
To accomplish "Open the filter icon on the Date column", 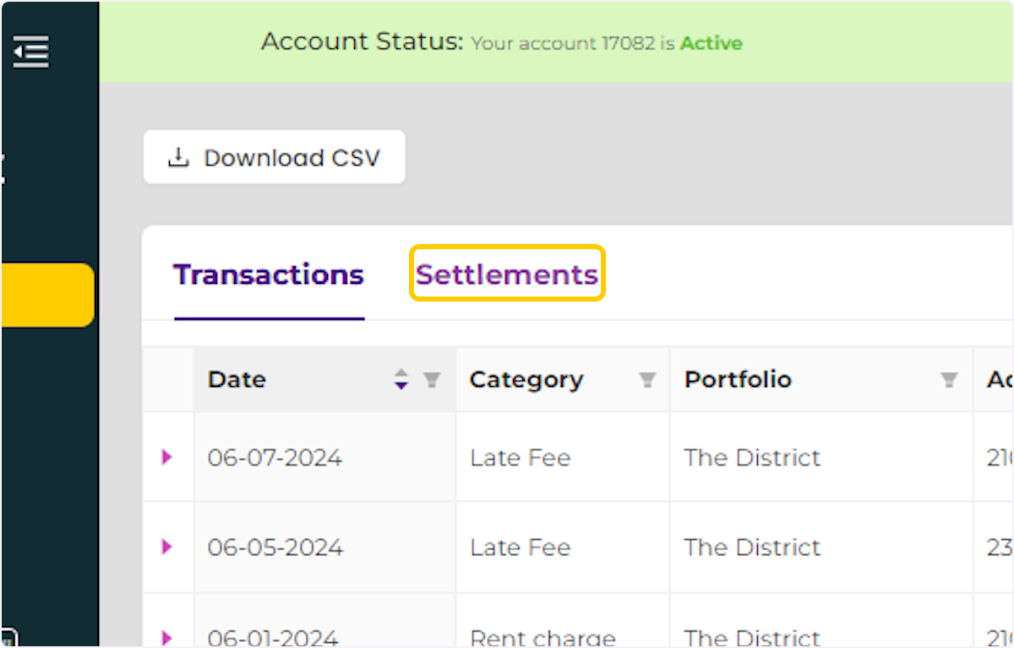I will click(433, 379).
